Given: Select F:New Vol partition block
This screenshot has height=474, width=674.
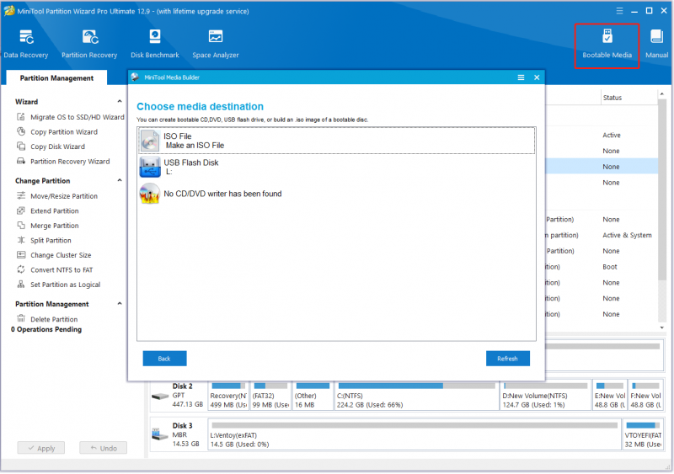Looking at the screenshot, I should [x=645, y=395].
